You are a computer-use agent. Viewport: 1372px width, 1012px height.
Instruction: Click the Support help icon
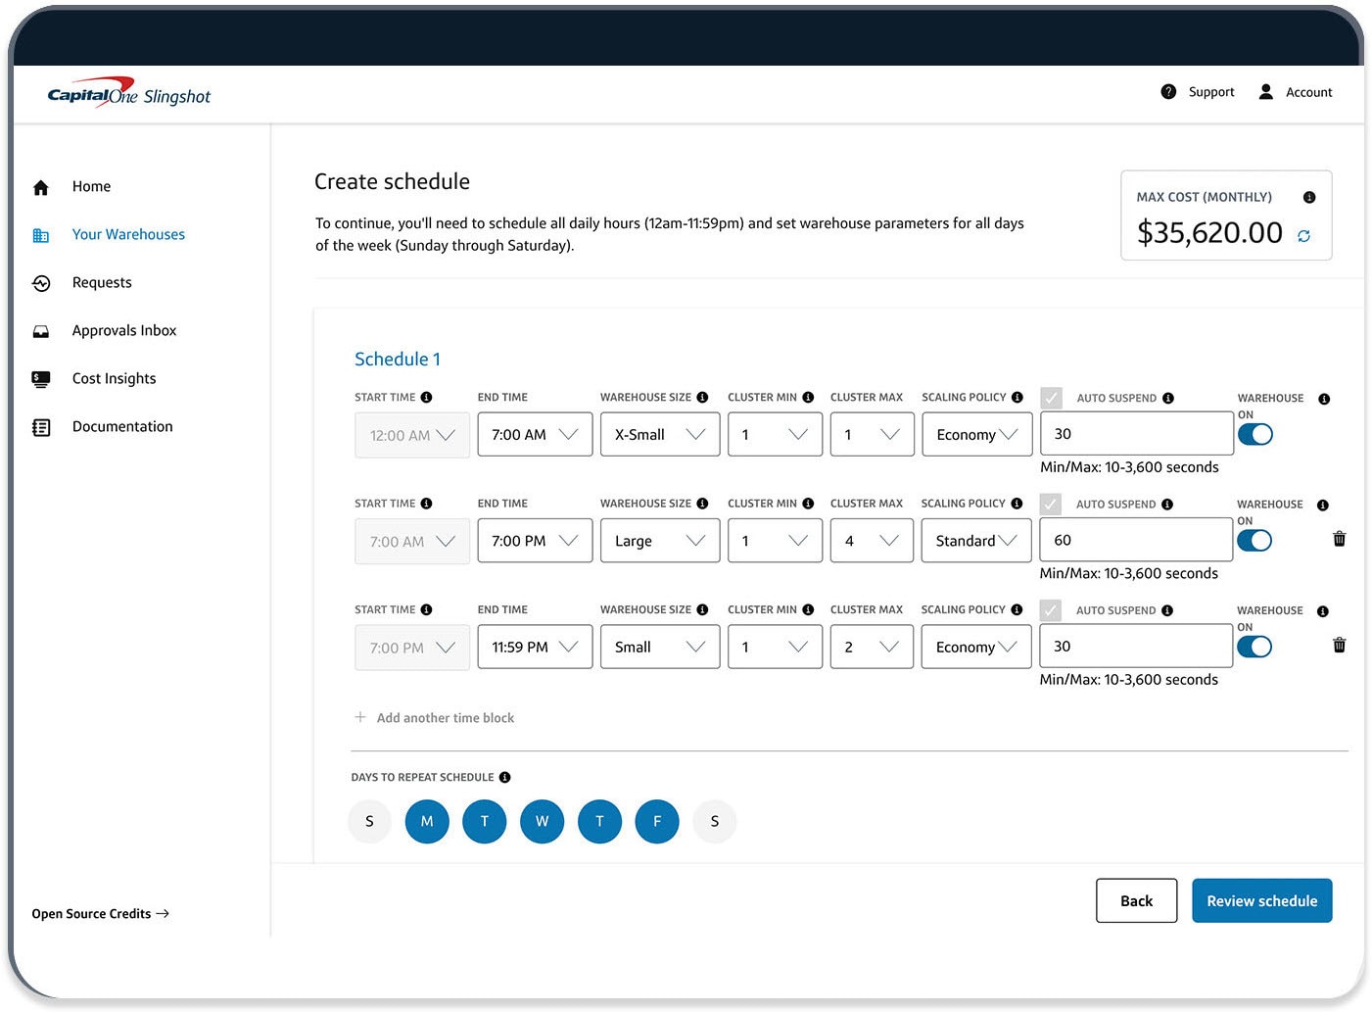click(x=1168, y=91)
